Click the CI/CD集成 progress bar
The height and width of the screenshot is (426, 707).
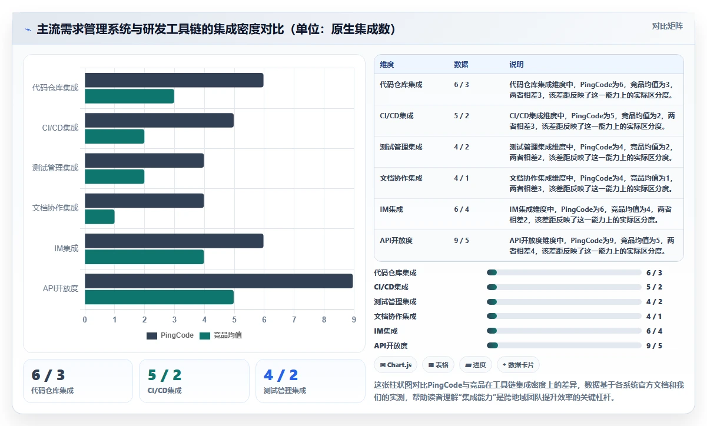[x=564, y=287]
